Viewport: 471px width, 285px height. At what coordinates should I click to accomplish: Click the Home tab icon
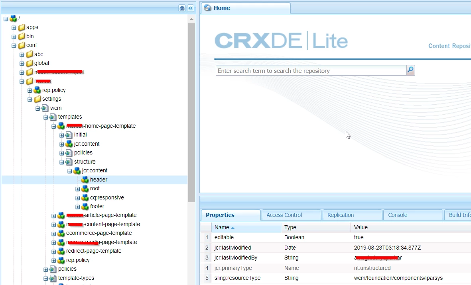click(x=207, y=8)
